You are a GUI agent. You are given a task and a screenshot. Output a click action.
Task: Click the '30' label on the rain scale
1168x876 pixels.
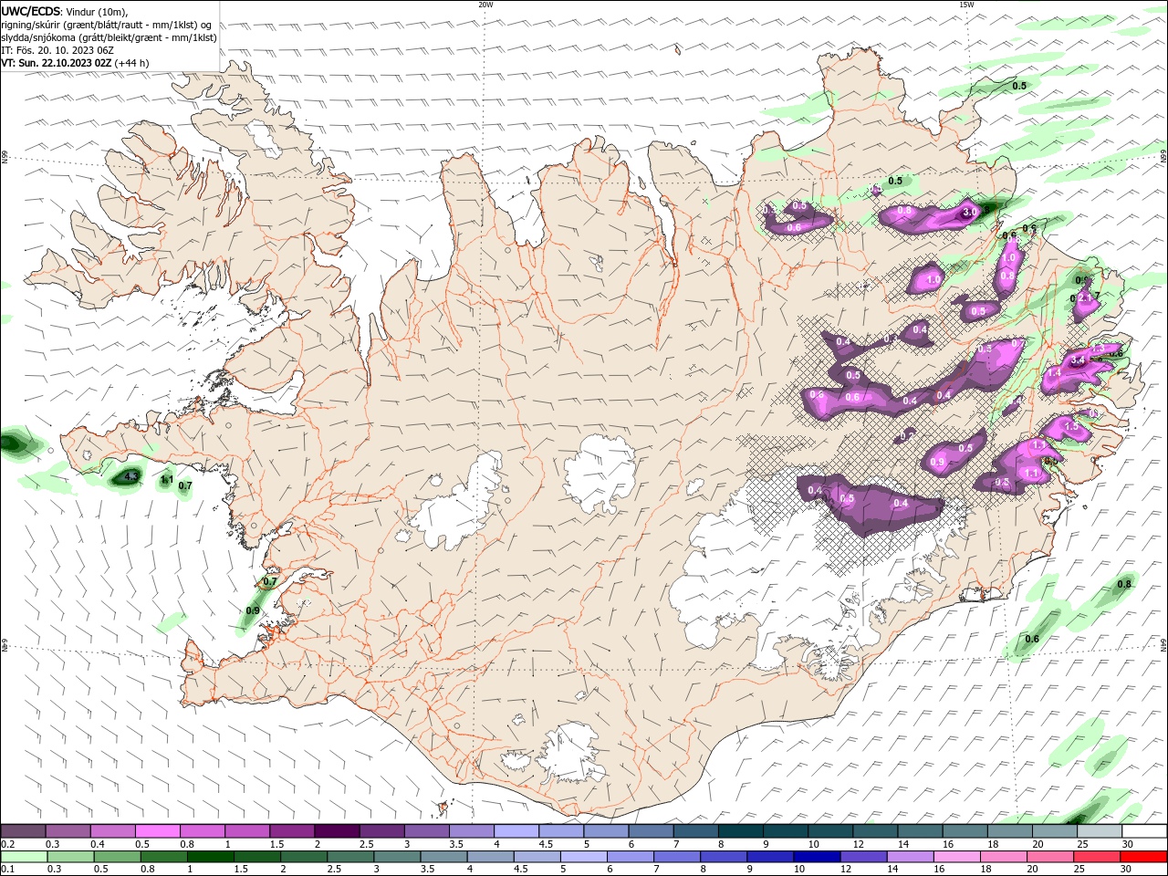pos(1128,870)
